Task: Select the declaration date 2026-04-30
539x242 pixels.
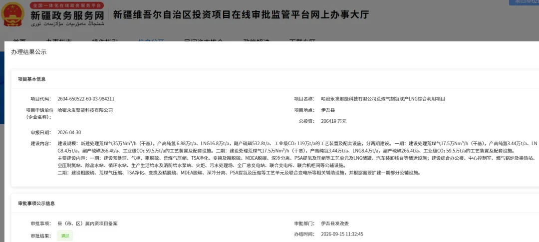Action: pos(69,132)
